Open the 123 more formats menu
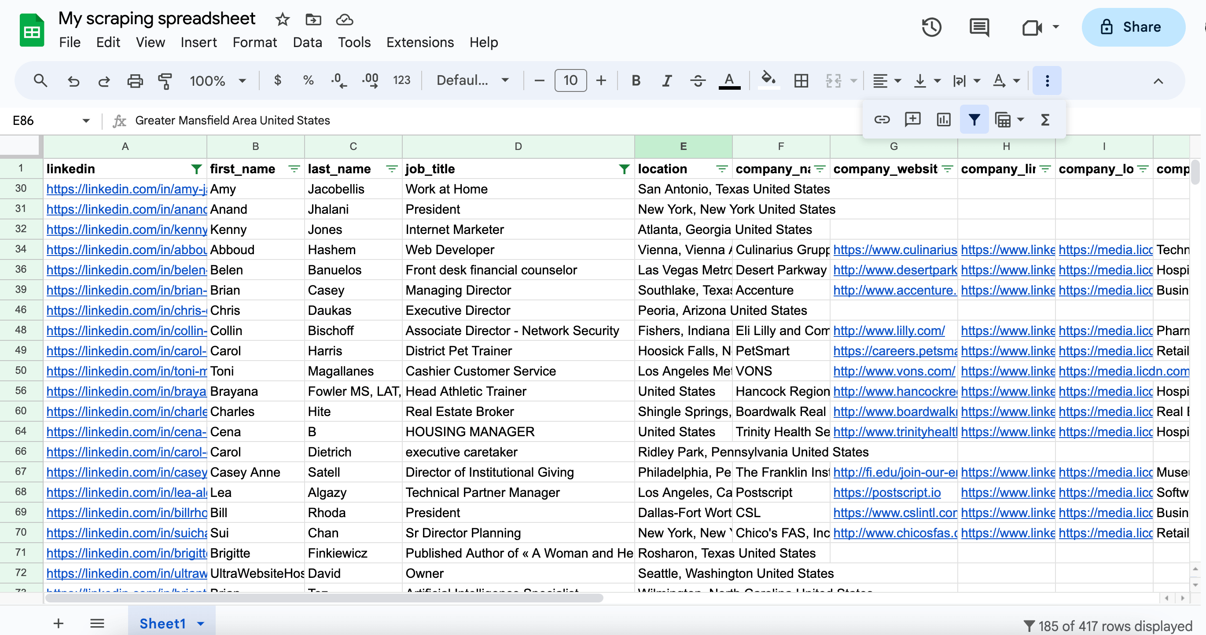 pyautogui.click(x=401, y=80)
